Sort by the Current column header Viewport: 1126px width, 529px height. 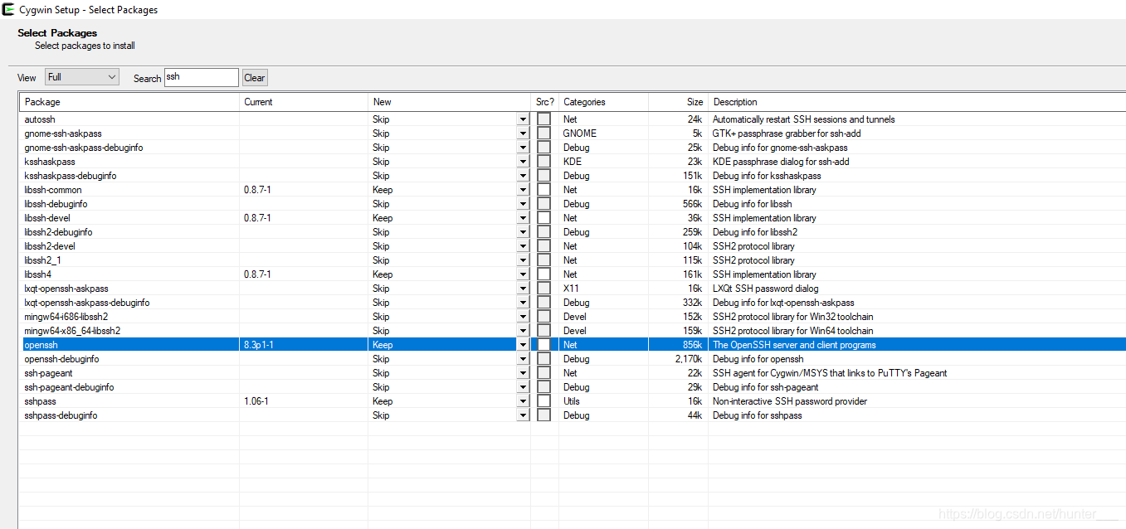(304, 102)
